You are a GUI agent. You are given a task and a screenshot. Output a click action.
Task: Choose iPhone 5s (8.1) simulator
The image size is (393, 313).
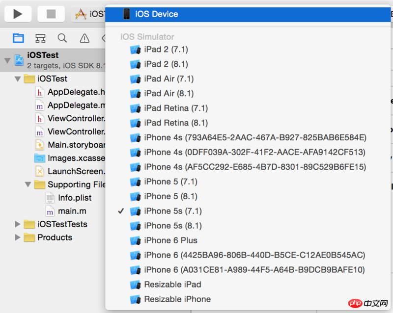click(x=248, y=226)
